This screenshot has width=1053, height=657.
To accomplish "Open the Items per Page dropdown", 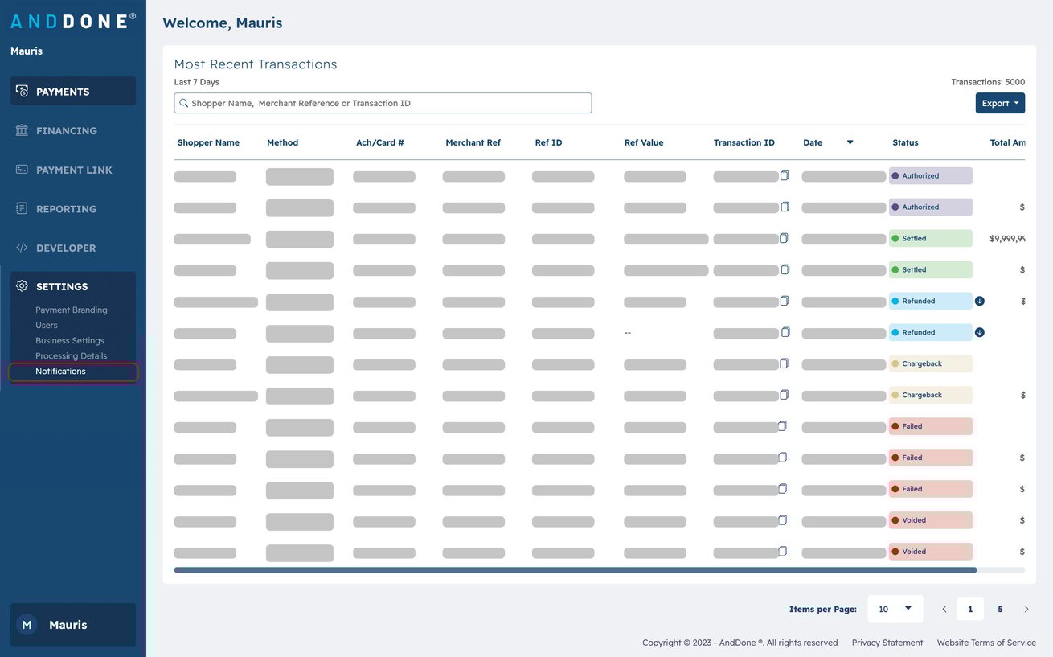I will coord(895,609).
